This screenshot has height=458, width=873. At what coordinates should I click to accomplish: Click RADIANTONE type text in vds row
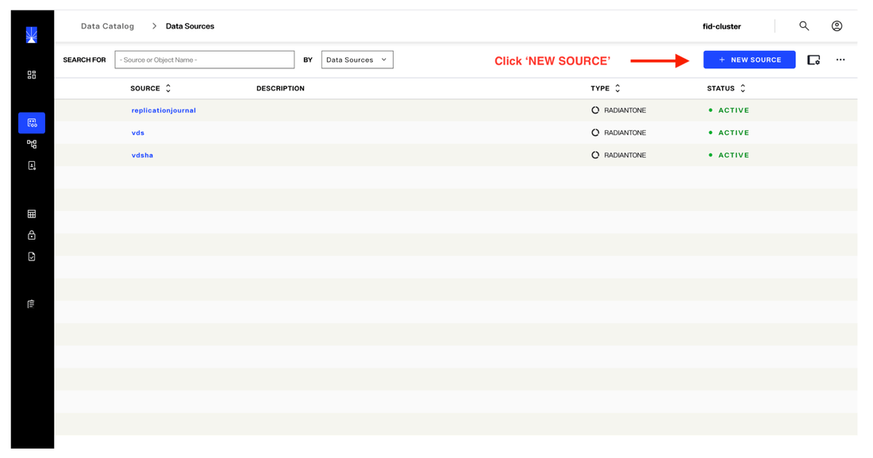(x=625, y=133)
